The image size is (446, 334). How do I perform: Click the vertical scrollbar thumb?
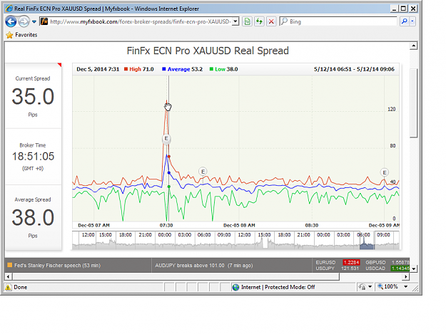click(414, 103)
